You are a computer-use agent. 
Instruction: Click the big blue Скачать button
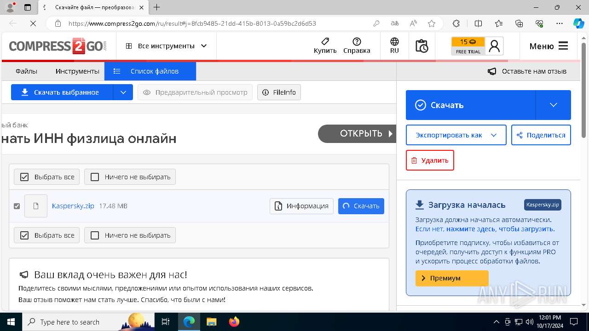click(471, 105)
